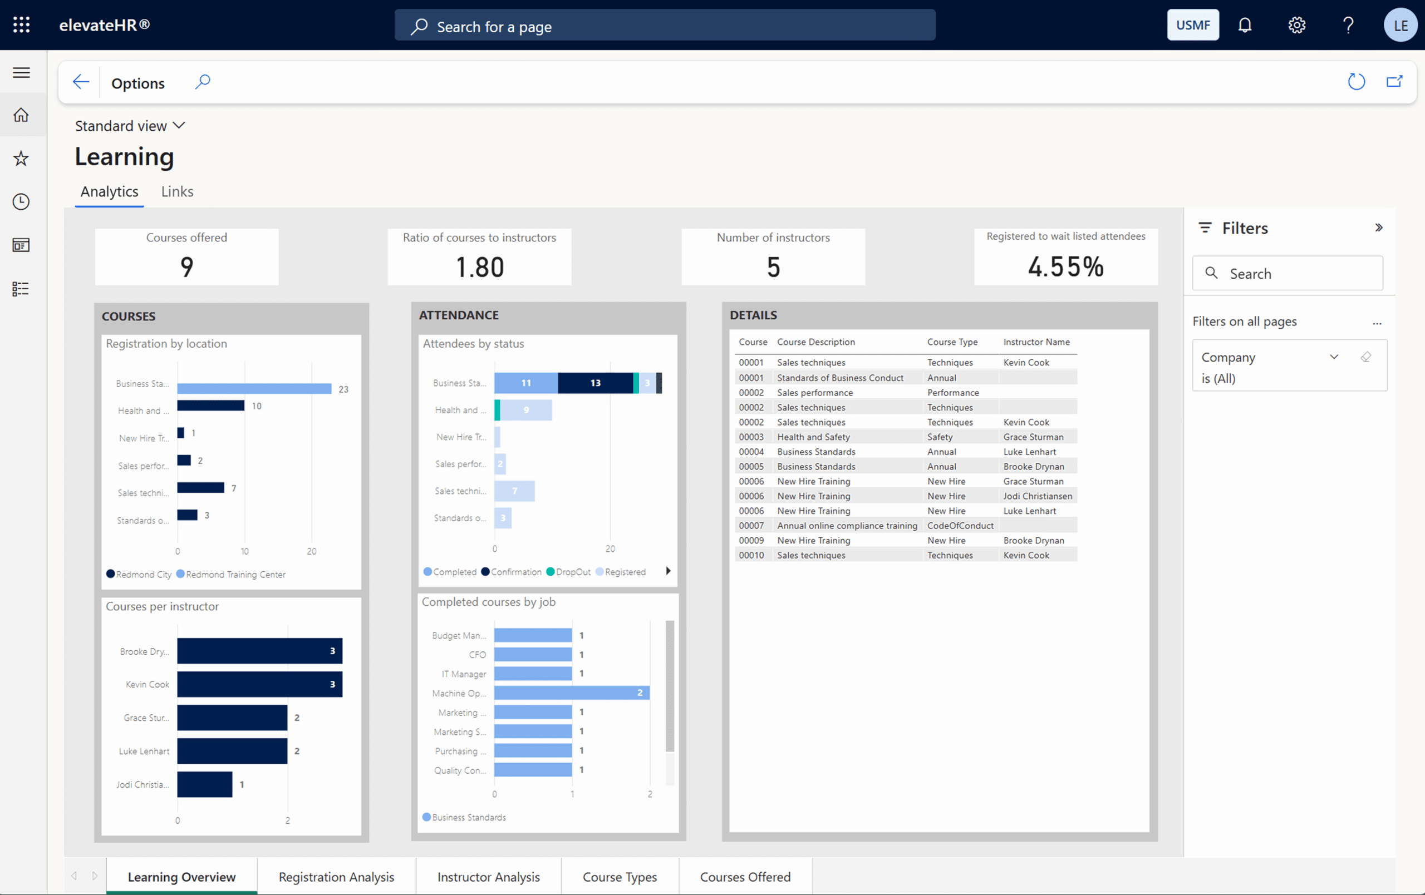Open the settings gear icon

(1296, 25)
